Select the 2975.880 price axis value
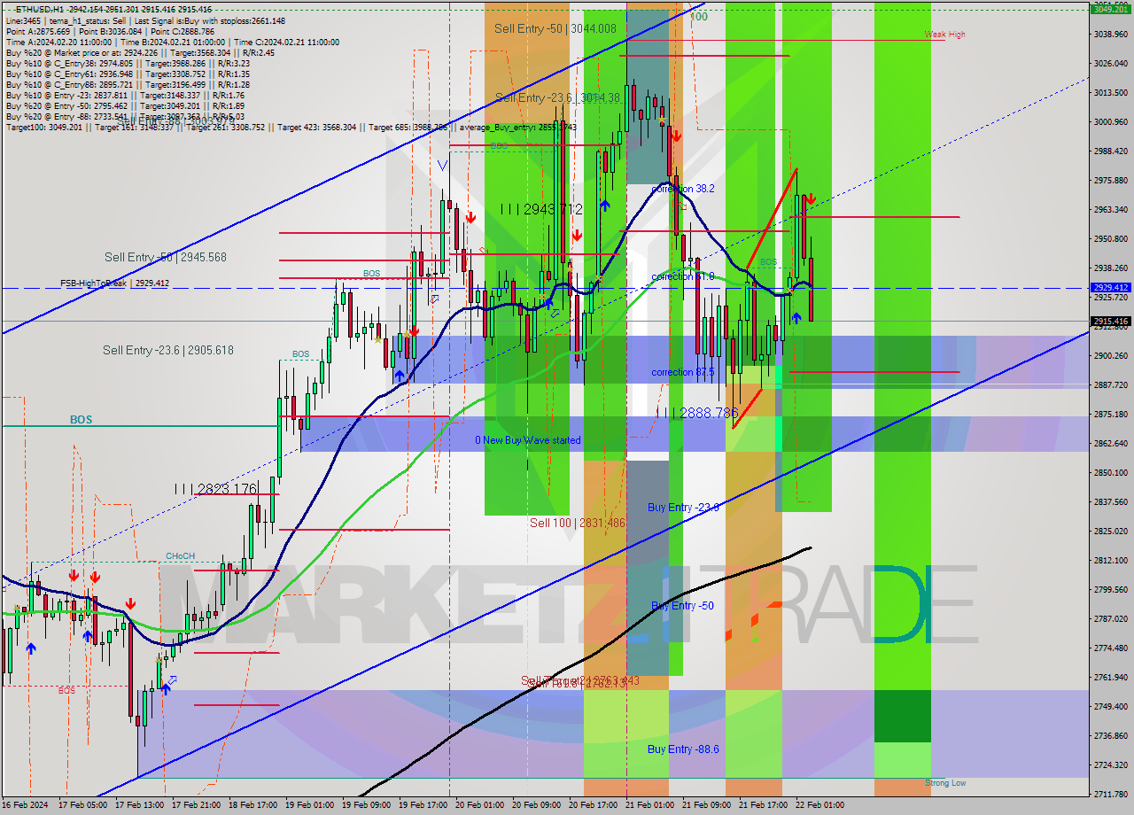Screen dimensions: 1134x815 tap(1111, 181)
